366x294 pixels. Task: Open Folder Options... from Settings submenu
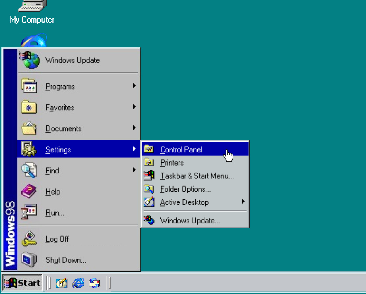(x=195, y=189)
